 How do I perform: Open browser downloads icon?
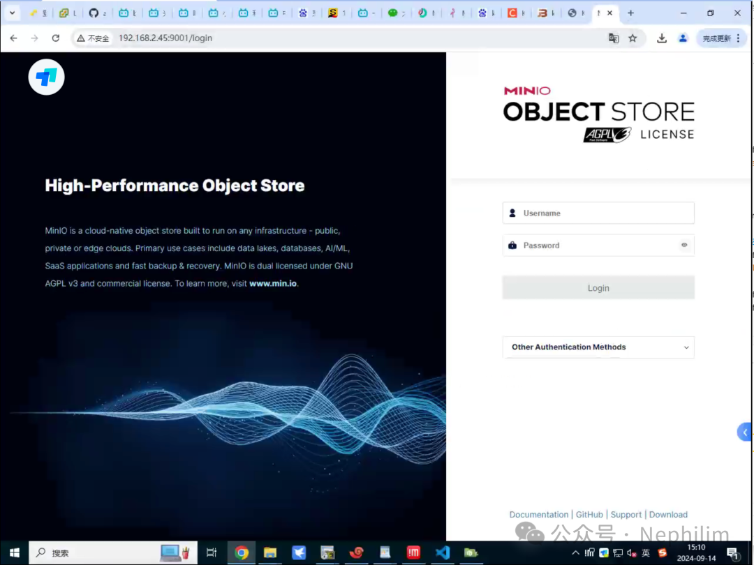[x=662, y=38]
